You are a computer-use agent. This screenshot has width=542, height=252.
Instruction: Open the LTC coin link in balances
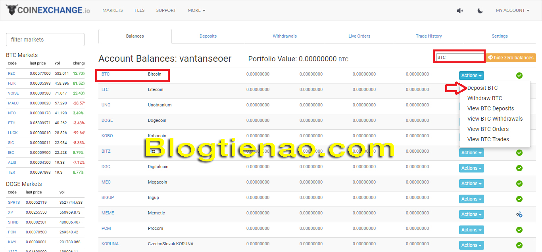click(105, 89)
